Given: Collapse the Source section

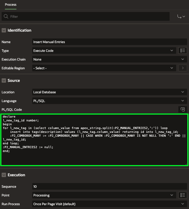Looking at the screenshot, I should (4, 80).
